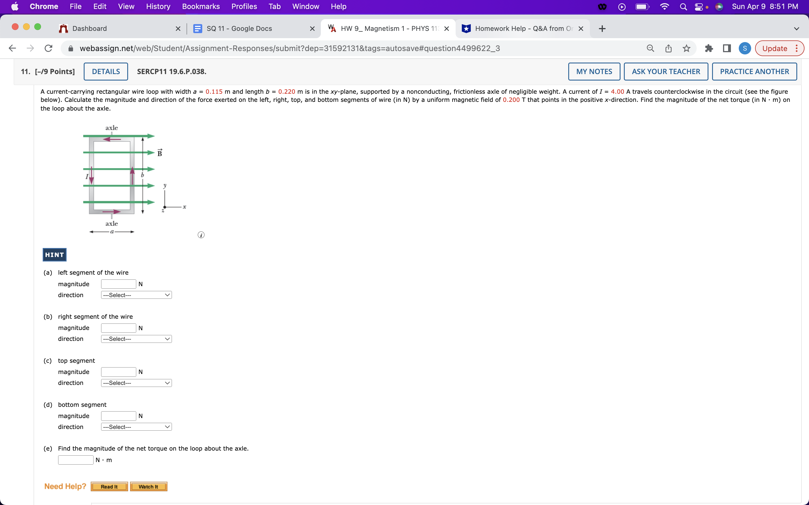809x505 pixels.
Task: Click the HINT button
Action: [54, 254]
